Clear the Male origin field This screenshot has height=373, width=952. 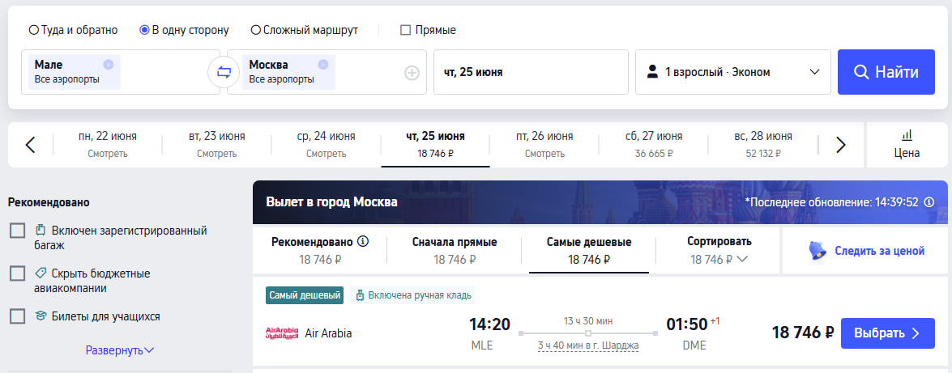click(109, 65)
